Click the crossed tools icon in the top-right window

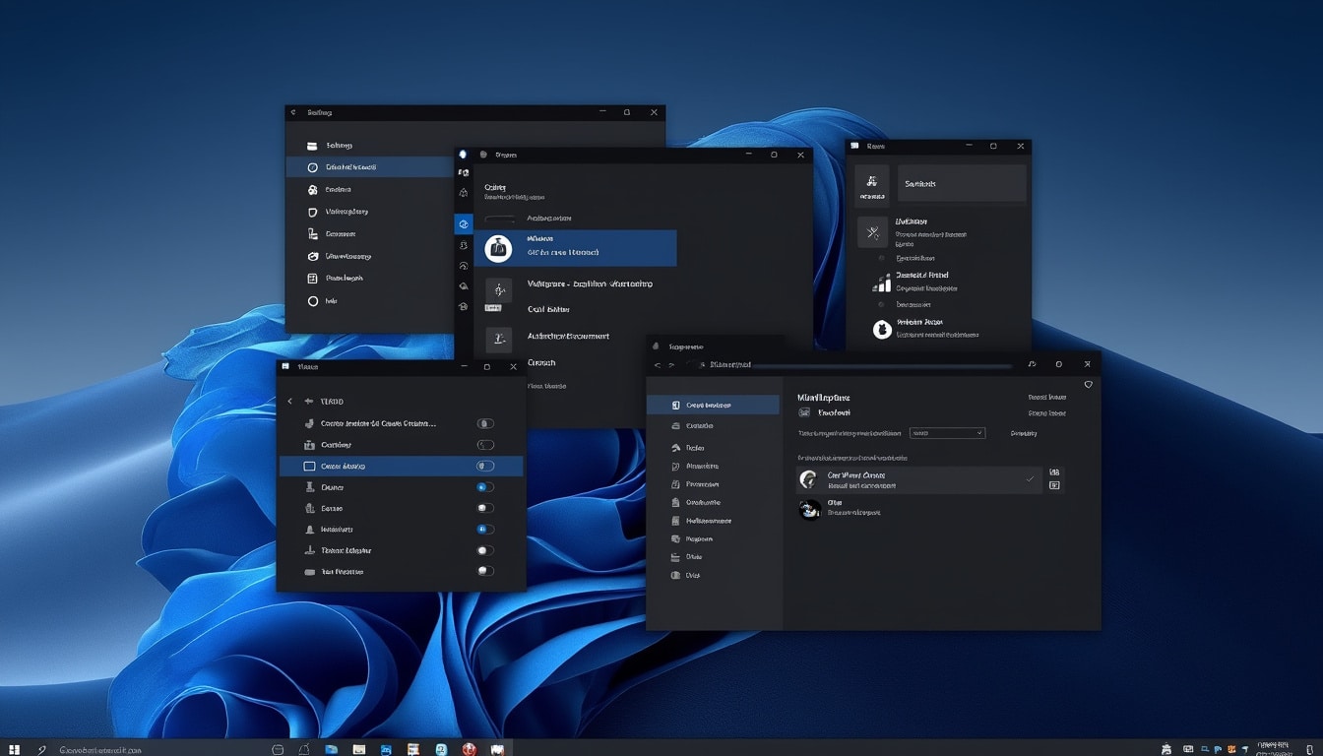872,233
